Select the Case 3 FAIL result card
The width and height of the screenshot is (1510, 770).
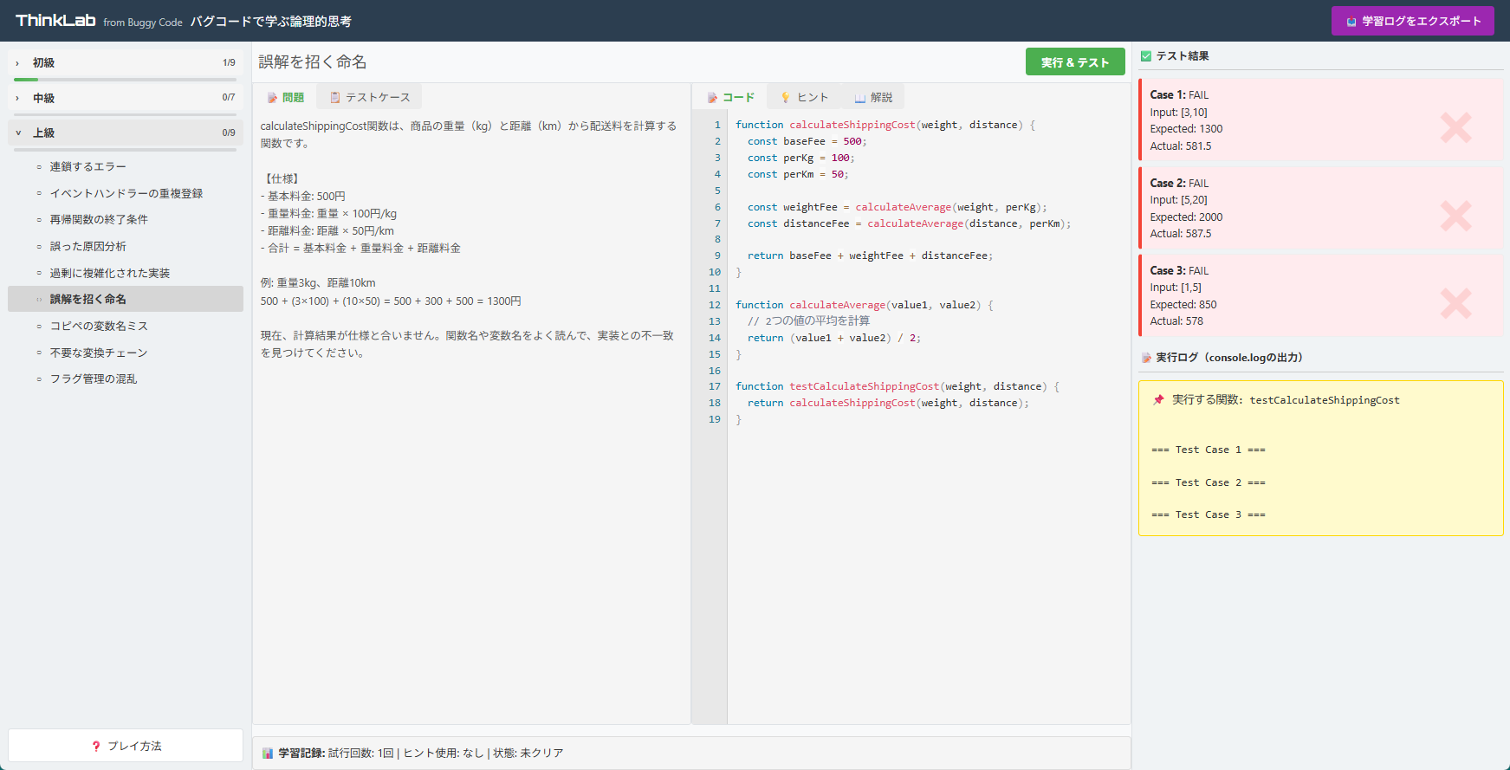pyautogui.click(x=1321, y=295)
